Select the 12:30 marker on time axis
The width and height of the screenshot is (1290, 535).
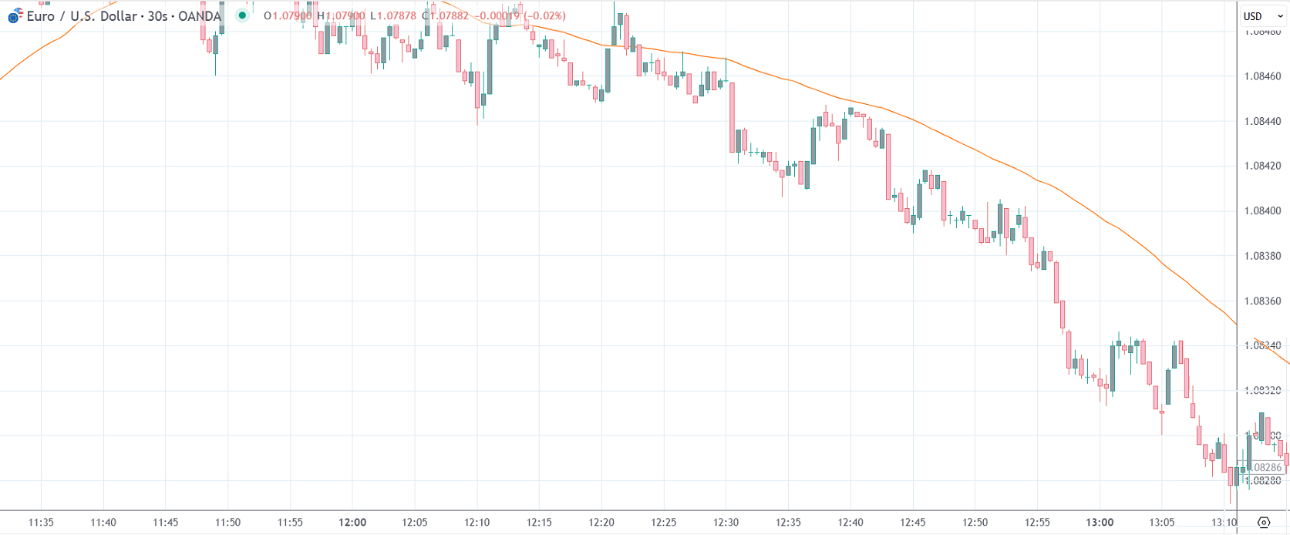pyautogui.click(x=726, y=523)
